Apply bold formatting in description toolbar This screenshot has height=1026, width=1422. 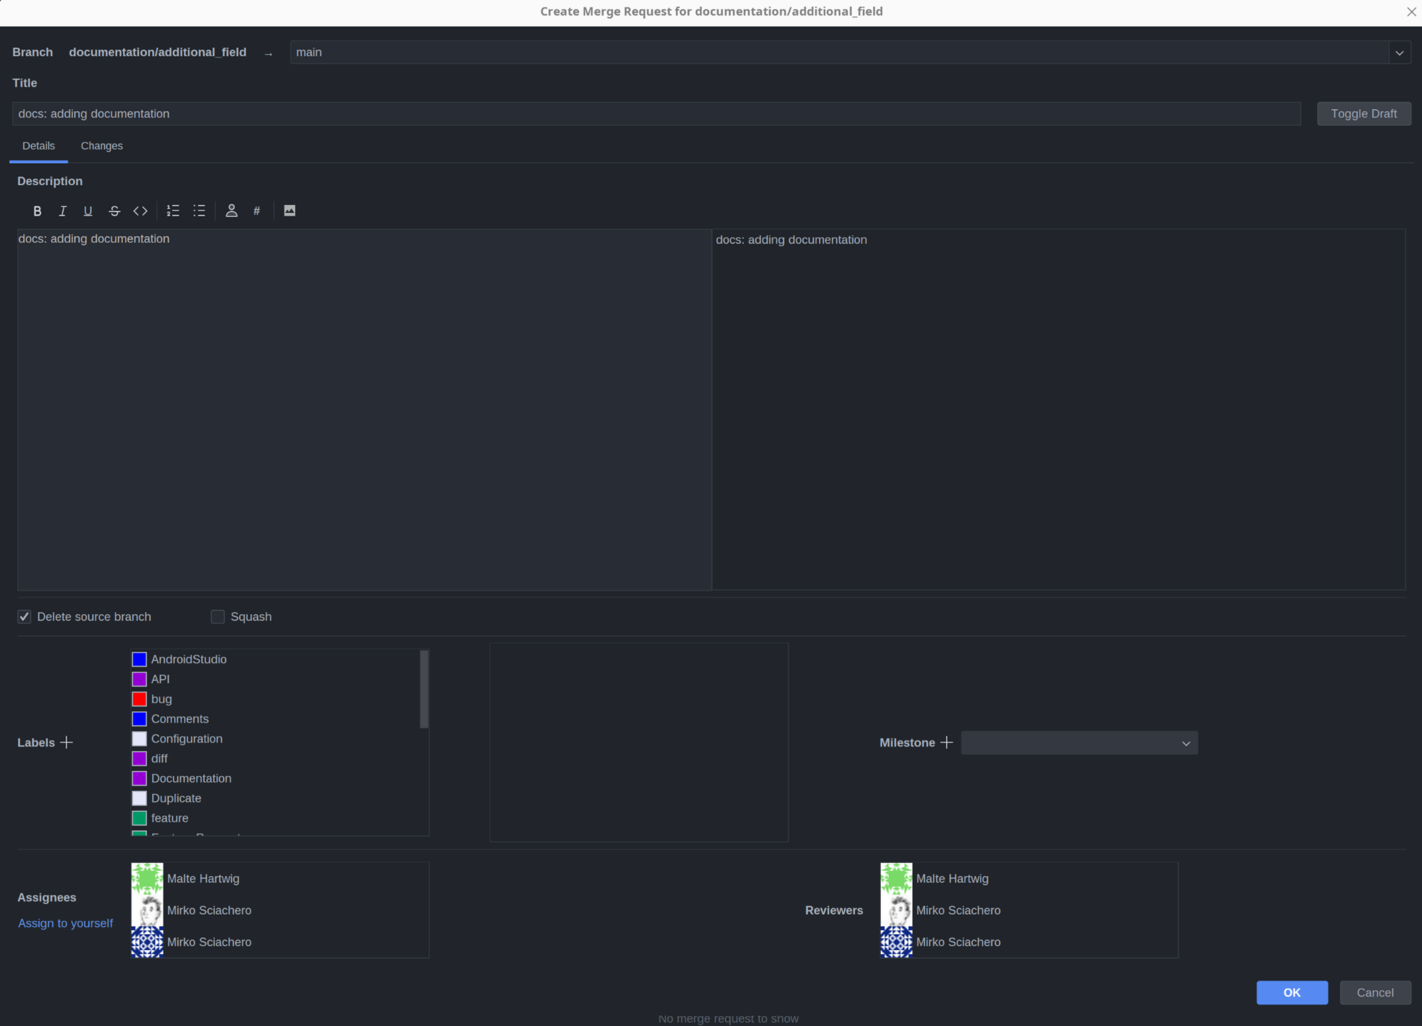(37, 211)
